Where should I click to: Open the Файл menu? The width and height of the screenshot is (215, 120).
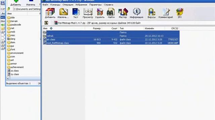[x=45, y=5]
